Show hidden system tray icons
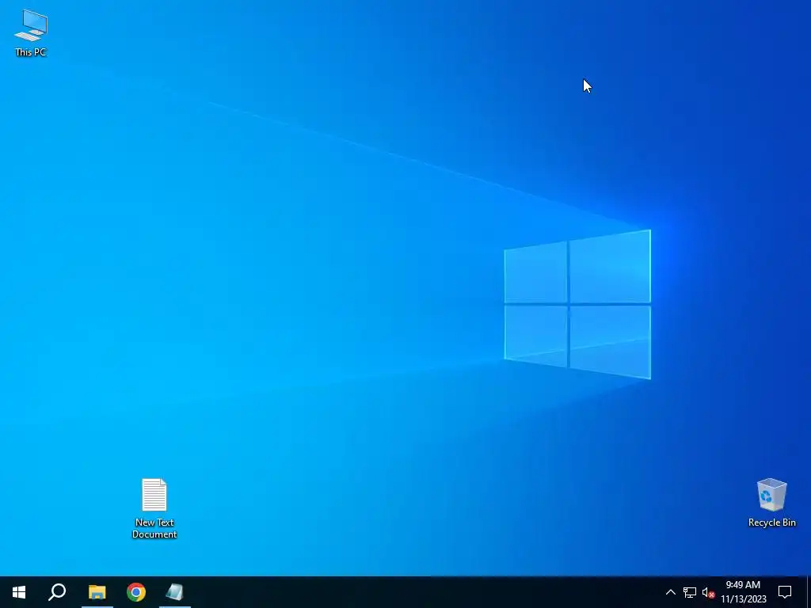The width and height of the screenshot is (811, 608). (x=670, y=592)
